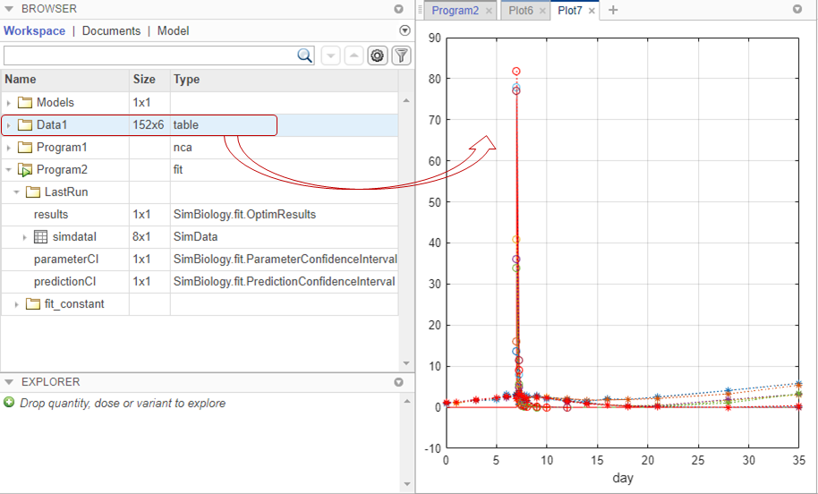Switch to the Model view
The image size is (818, 494).
174,30
